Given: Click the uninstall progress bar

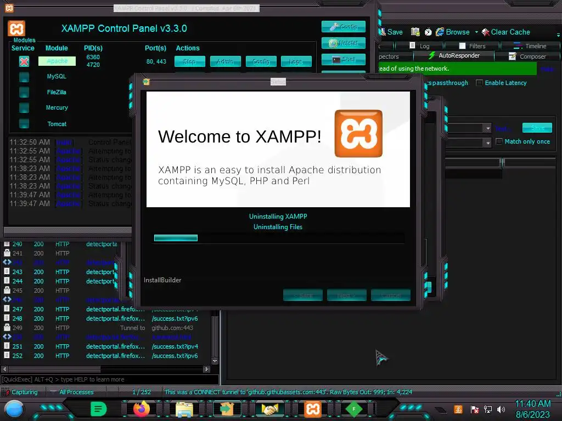Looking at the screenshot, I should [x=279, y=238].
